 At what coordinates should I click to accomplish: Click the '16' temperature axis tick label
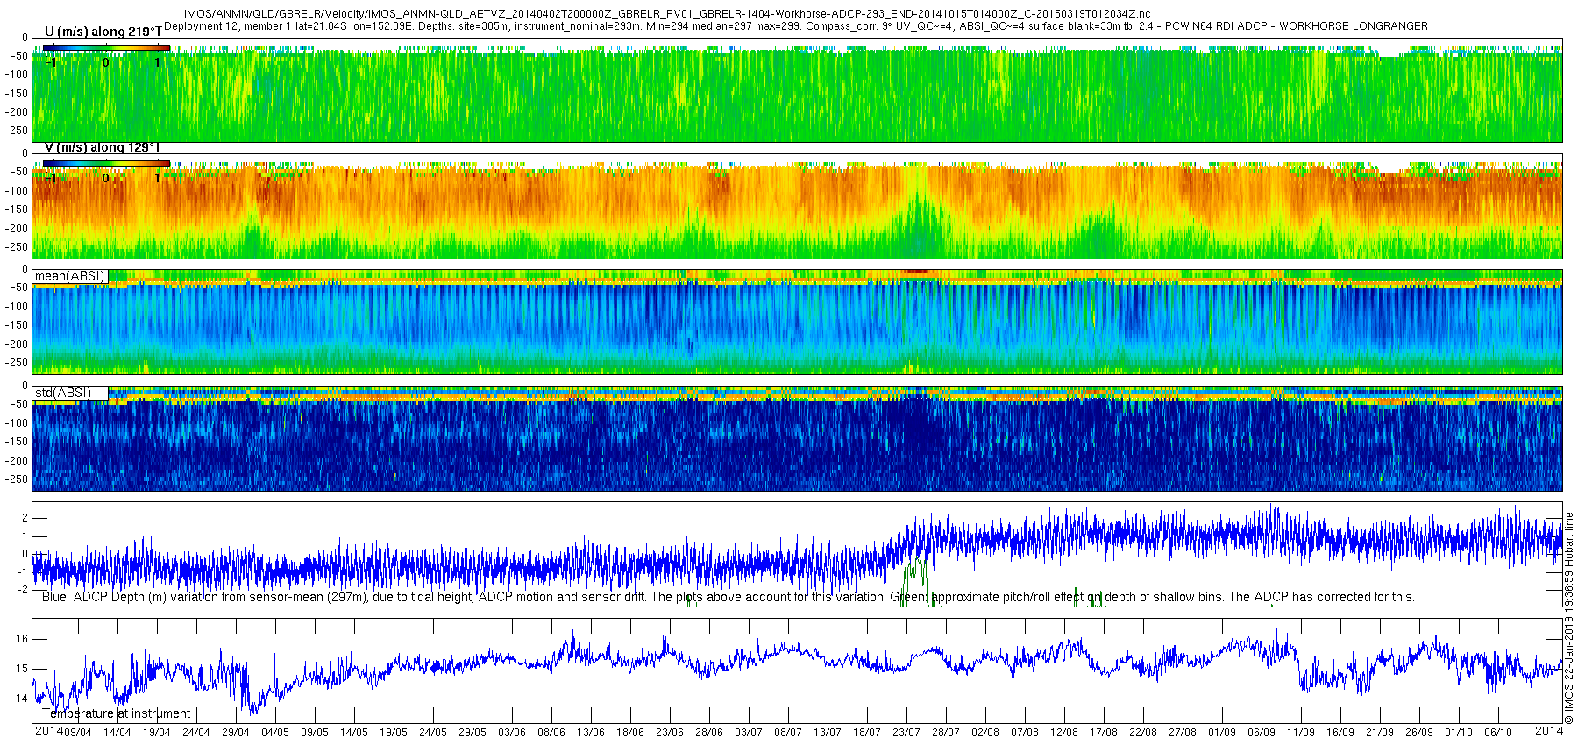coord(22,639)
